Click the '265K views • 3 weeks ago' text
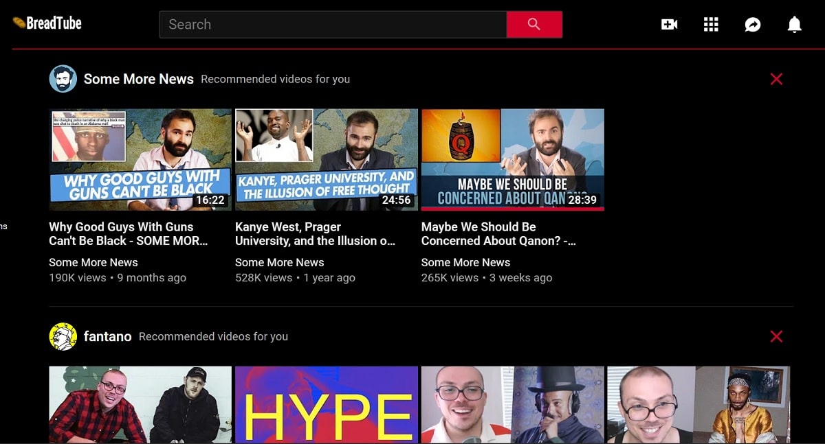Screen dimensions: 825x444 point(487,278)
